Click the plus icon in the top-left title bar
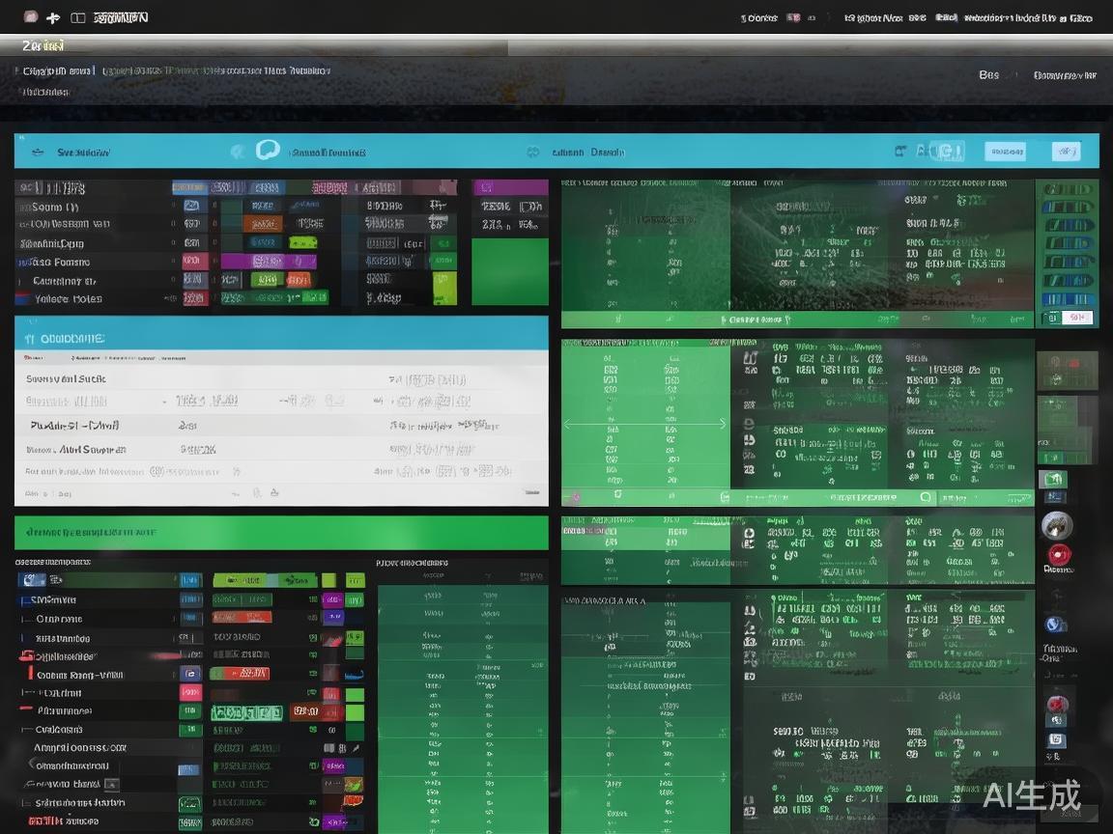The image size is (1113, 834). click(53, 17)
